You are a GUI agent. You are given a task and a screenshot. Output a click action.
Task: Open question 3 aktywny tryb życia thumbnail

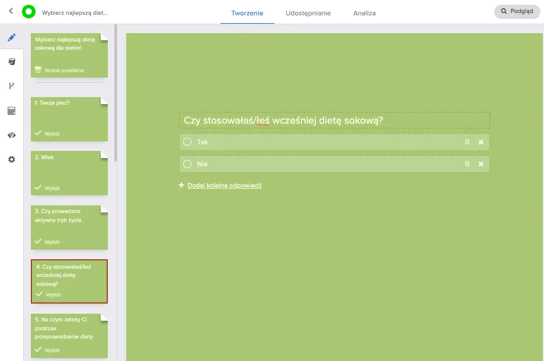click(x=69, y=228)
